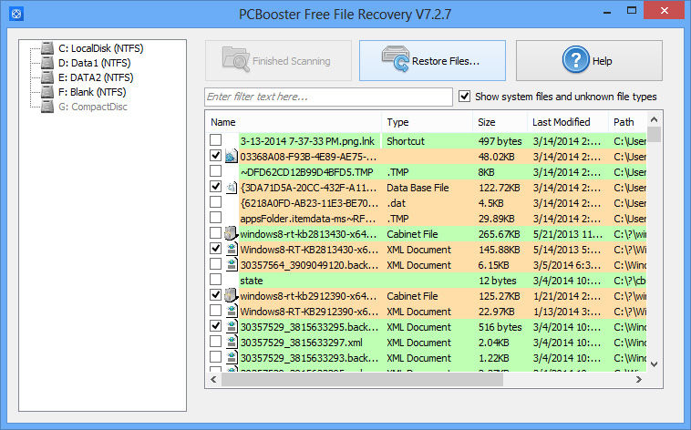Click the G: CompactDisc drive icon
The height and width of the screenshot is (430, 691).
click(x=47, y=107)
